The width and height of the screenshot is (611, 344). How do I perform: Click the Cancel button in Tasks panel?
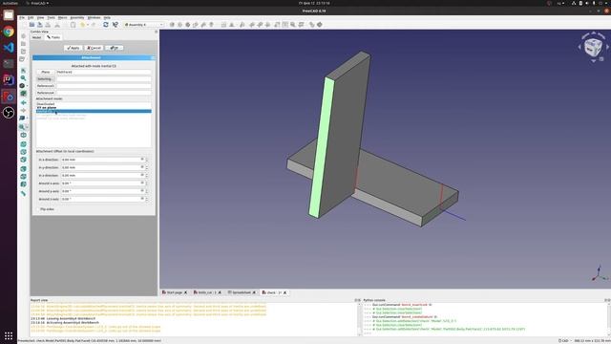pos(94,48)
